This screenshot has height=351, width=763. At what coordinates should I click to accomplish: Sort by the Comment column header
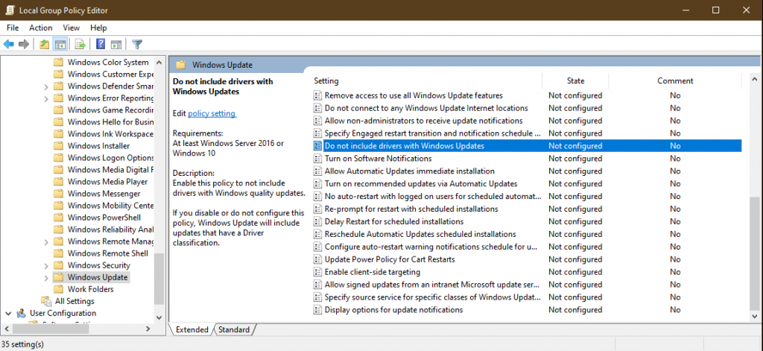coord(675,80)
